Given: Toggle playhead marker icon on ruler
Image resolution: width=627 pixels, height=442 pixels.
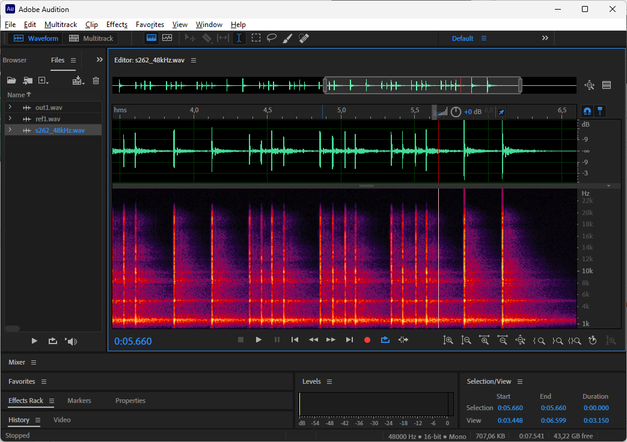Looking at the screenshot, I should click(x=600, y=111).
